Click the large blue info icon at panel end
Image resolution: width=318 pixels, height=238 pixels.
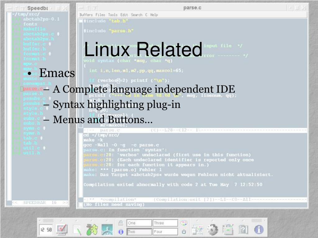pos(259,230)
